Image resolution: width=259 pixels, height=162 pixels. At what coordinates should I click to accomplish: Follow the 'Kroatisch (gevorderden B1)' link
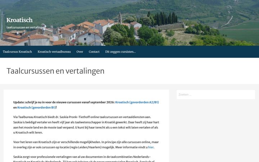36,107
